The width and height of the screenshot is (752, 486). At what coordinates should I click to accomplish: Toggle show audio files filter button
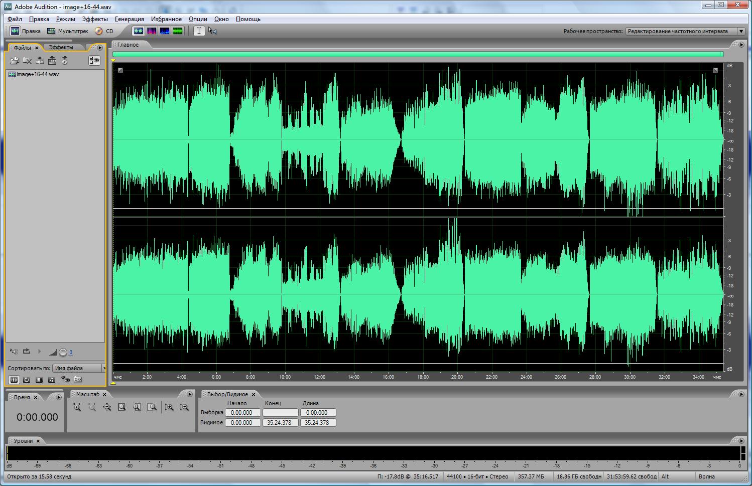coord(14,380)
